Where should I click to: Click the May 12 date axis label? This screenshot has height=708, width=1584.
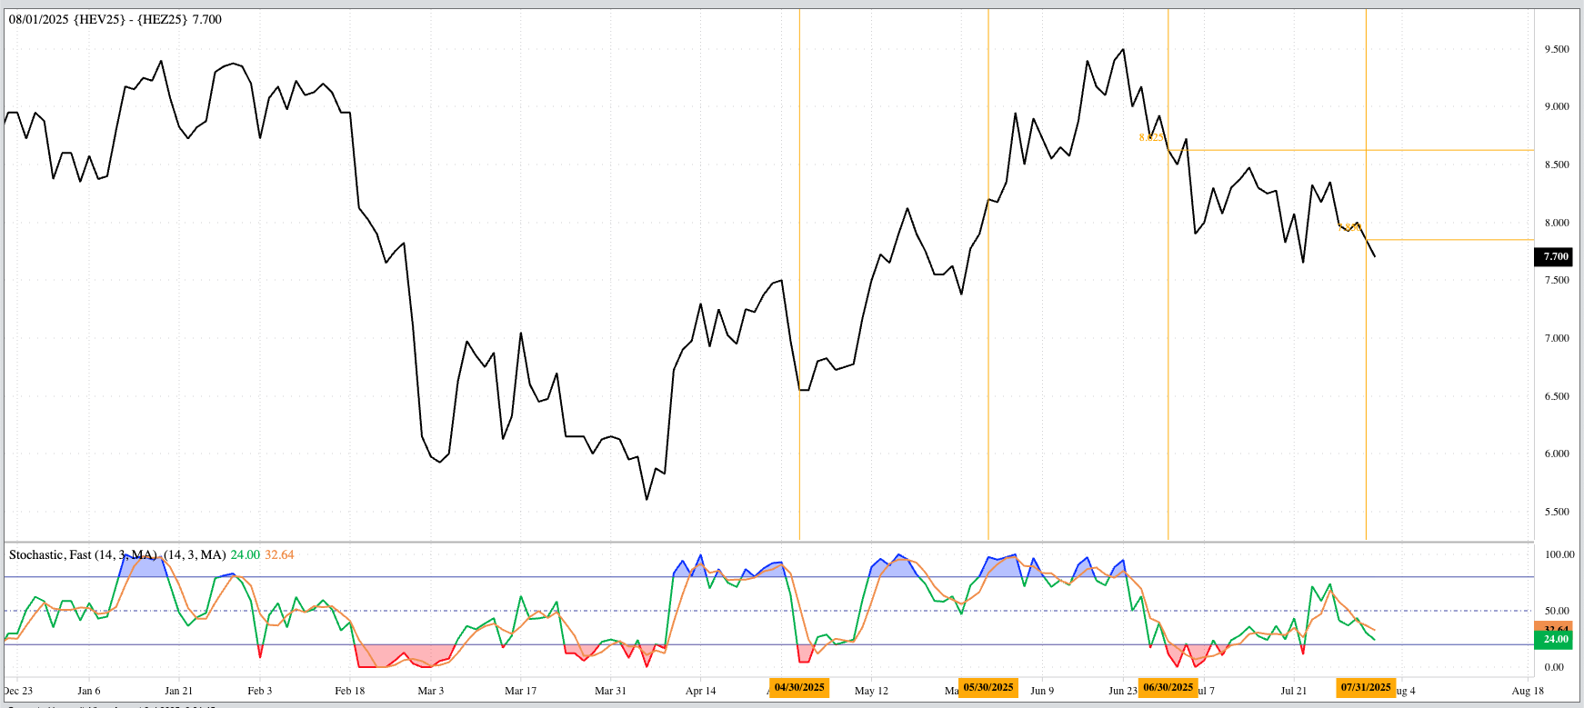(871, 691)
